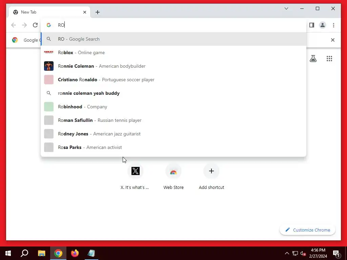
Task: Choose RO - Google Search suggestion
Action: coord(174,39)
